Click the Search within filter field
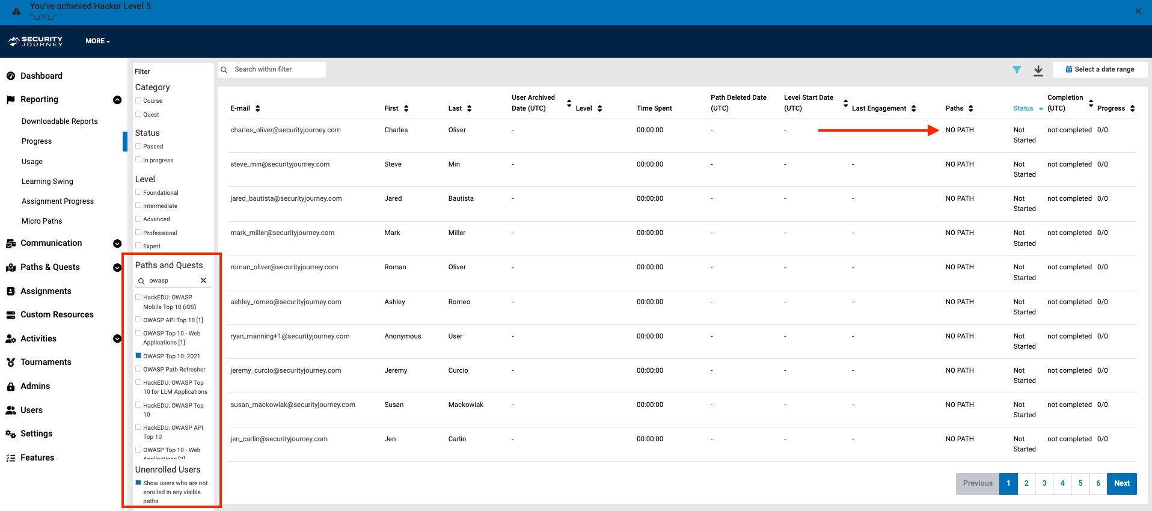 click(277, 70)
